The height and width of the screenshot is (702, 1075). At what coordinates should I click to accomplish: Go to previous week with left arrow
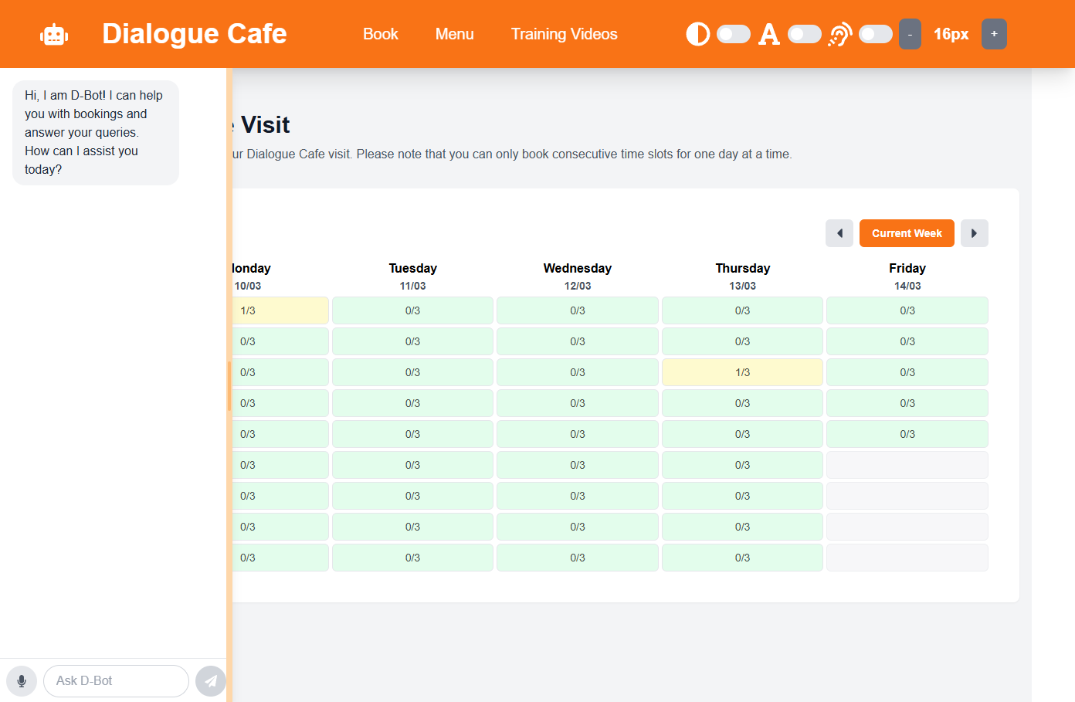pyautogui.click(x=839, y=233)
